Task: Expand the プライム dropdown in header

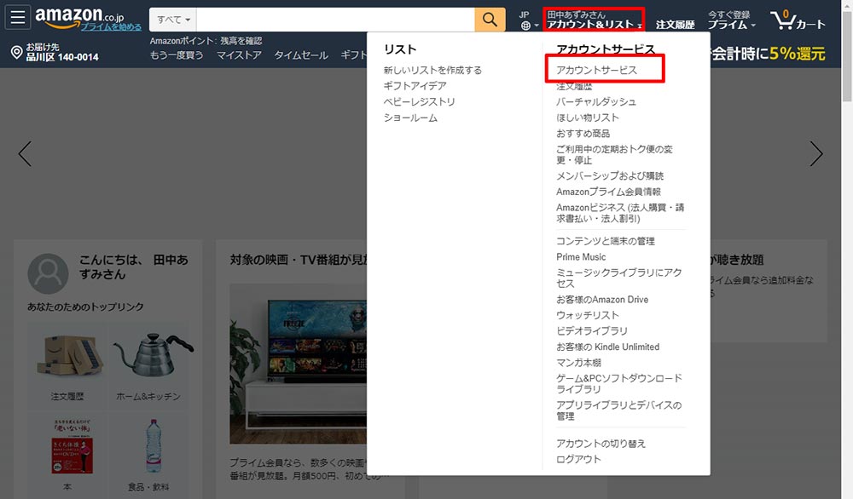Action: click(x=731, y=20)
